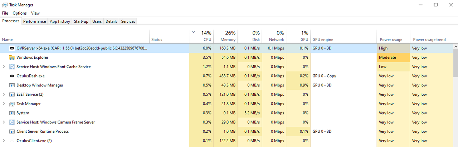This screenshot has width=458, height=147.
Task: Click the Task Manager row icon
Action: (12, 104)
